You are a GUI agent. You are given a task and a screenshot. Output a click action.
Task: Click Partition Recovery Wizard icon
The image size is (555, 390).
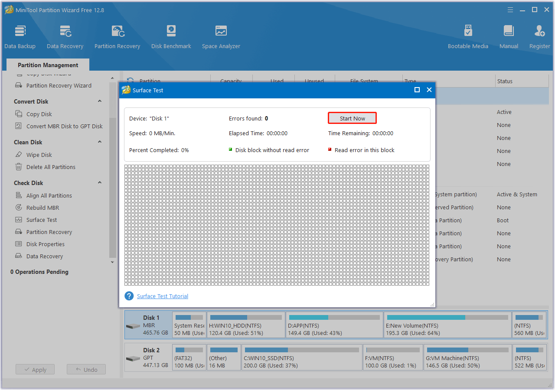pyautogui.click(x=19, y=85)
